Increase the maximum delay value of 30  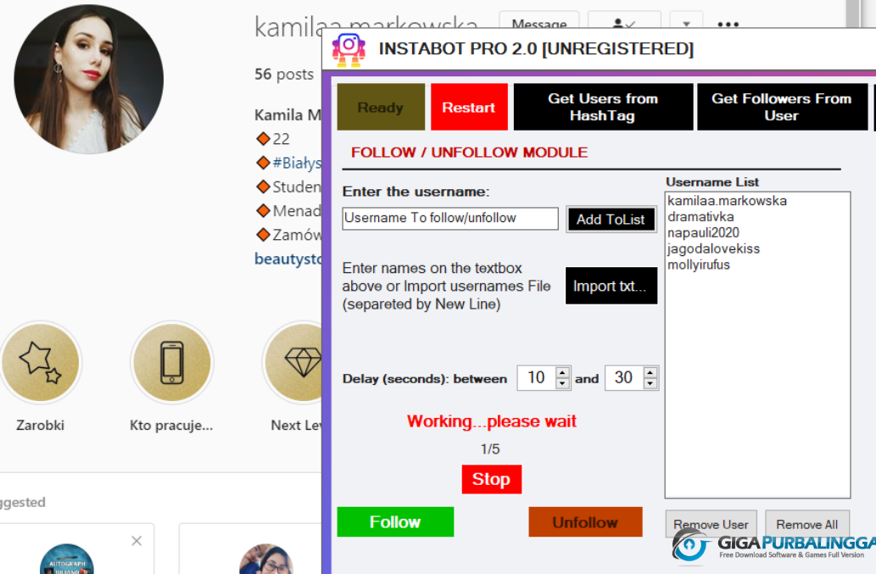[650, 372]
